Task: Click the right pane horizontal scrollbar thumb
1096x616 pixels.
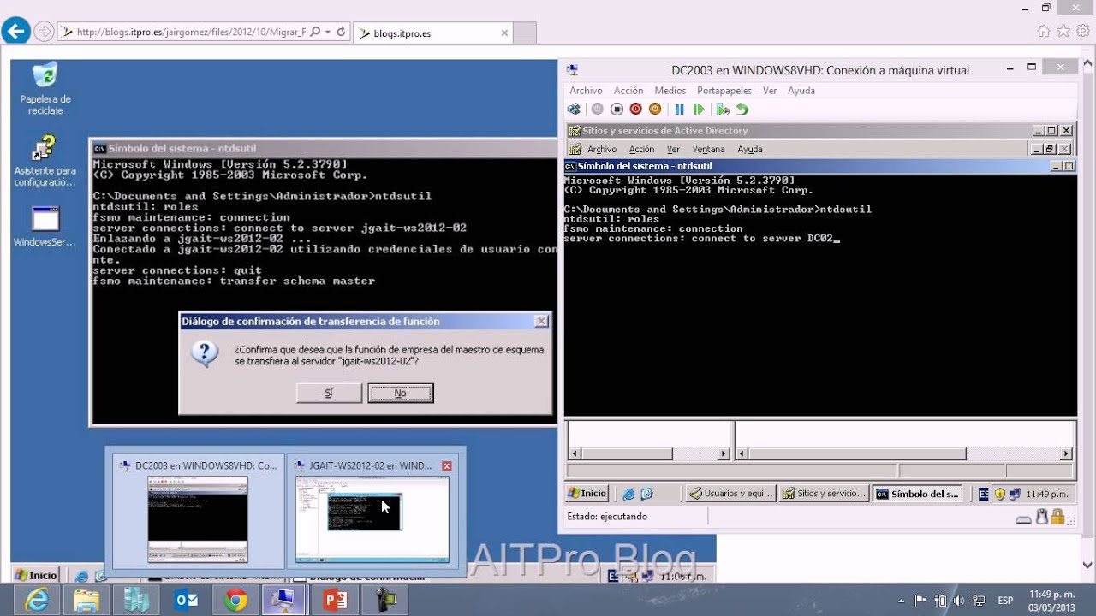Action: click(857, 453)
